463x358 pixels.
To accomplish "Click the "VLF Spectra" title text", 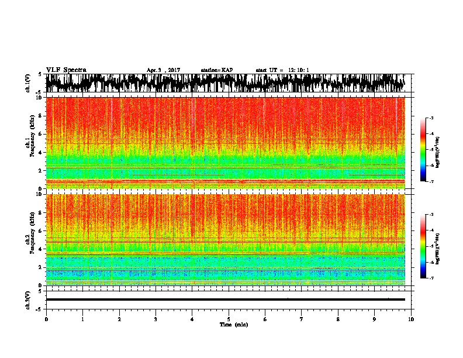I will (66, 70).
